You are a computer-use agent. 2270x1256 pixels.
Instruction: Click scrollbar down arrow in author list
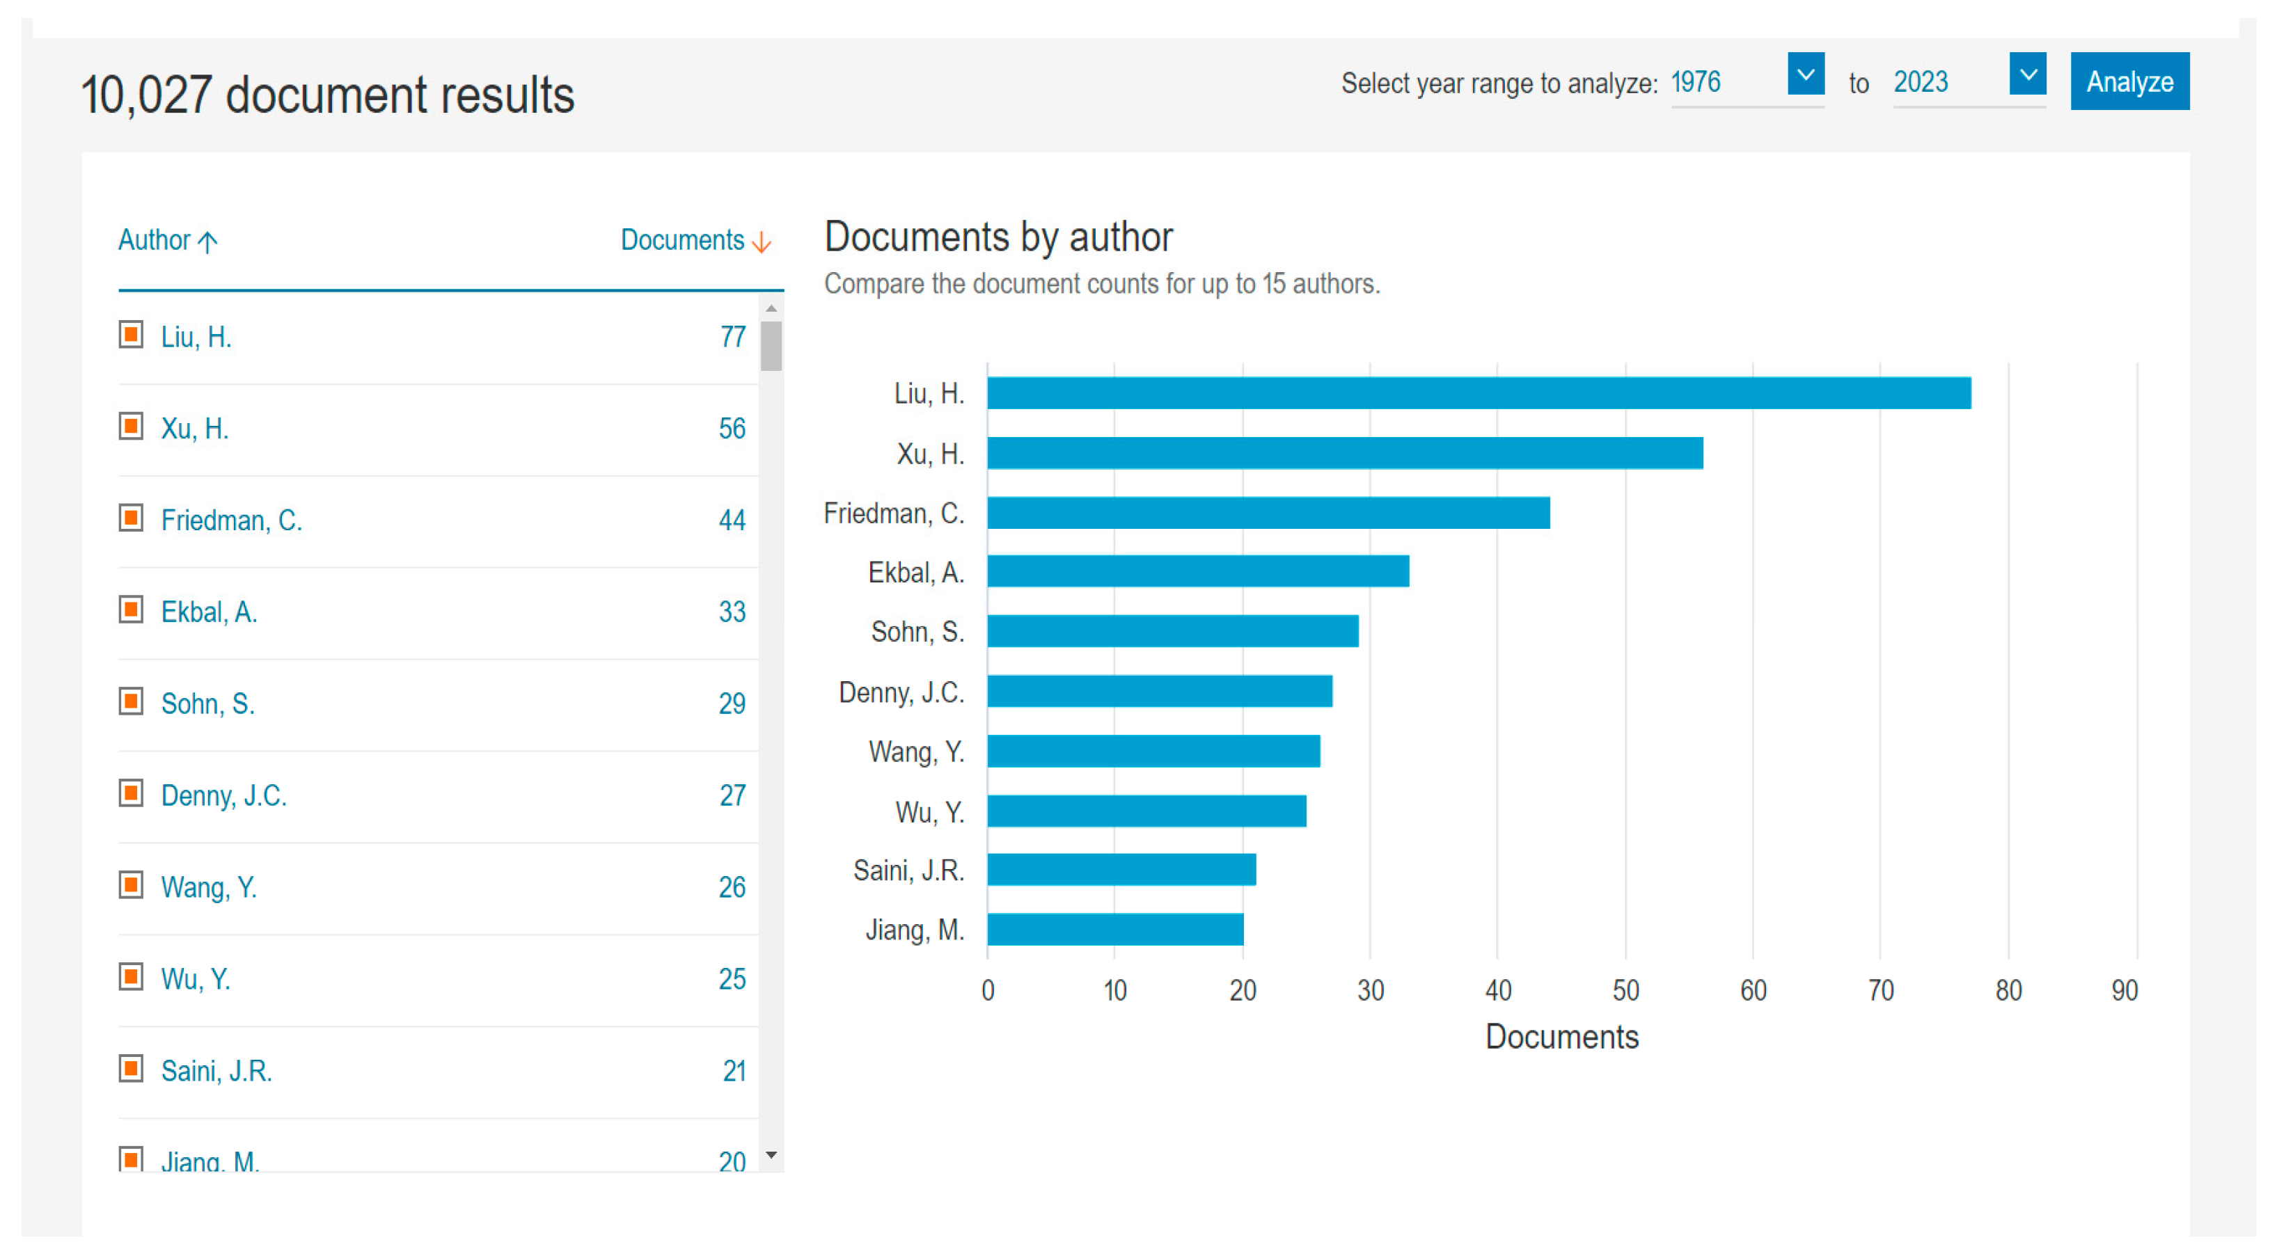[771, 1154]
